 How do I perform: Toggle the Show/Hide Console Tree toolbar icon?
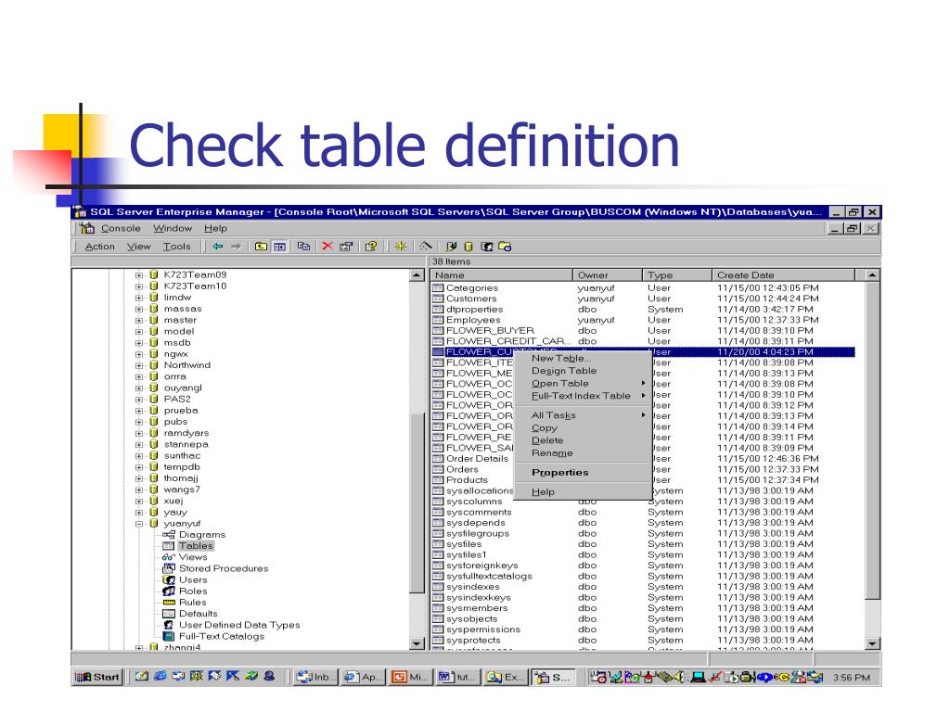point(280,247)
